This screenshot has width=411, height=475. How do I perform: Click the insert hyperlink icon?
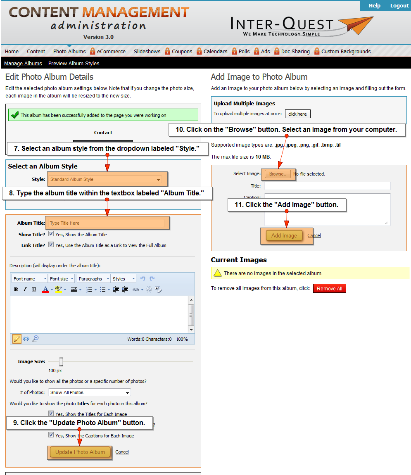click(x=135, y=290)
